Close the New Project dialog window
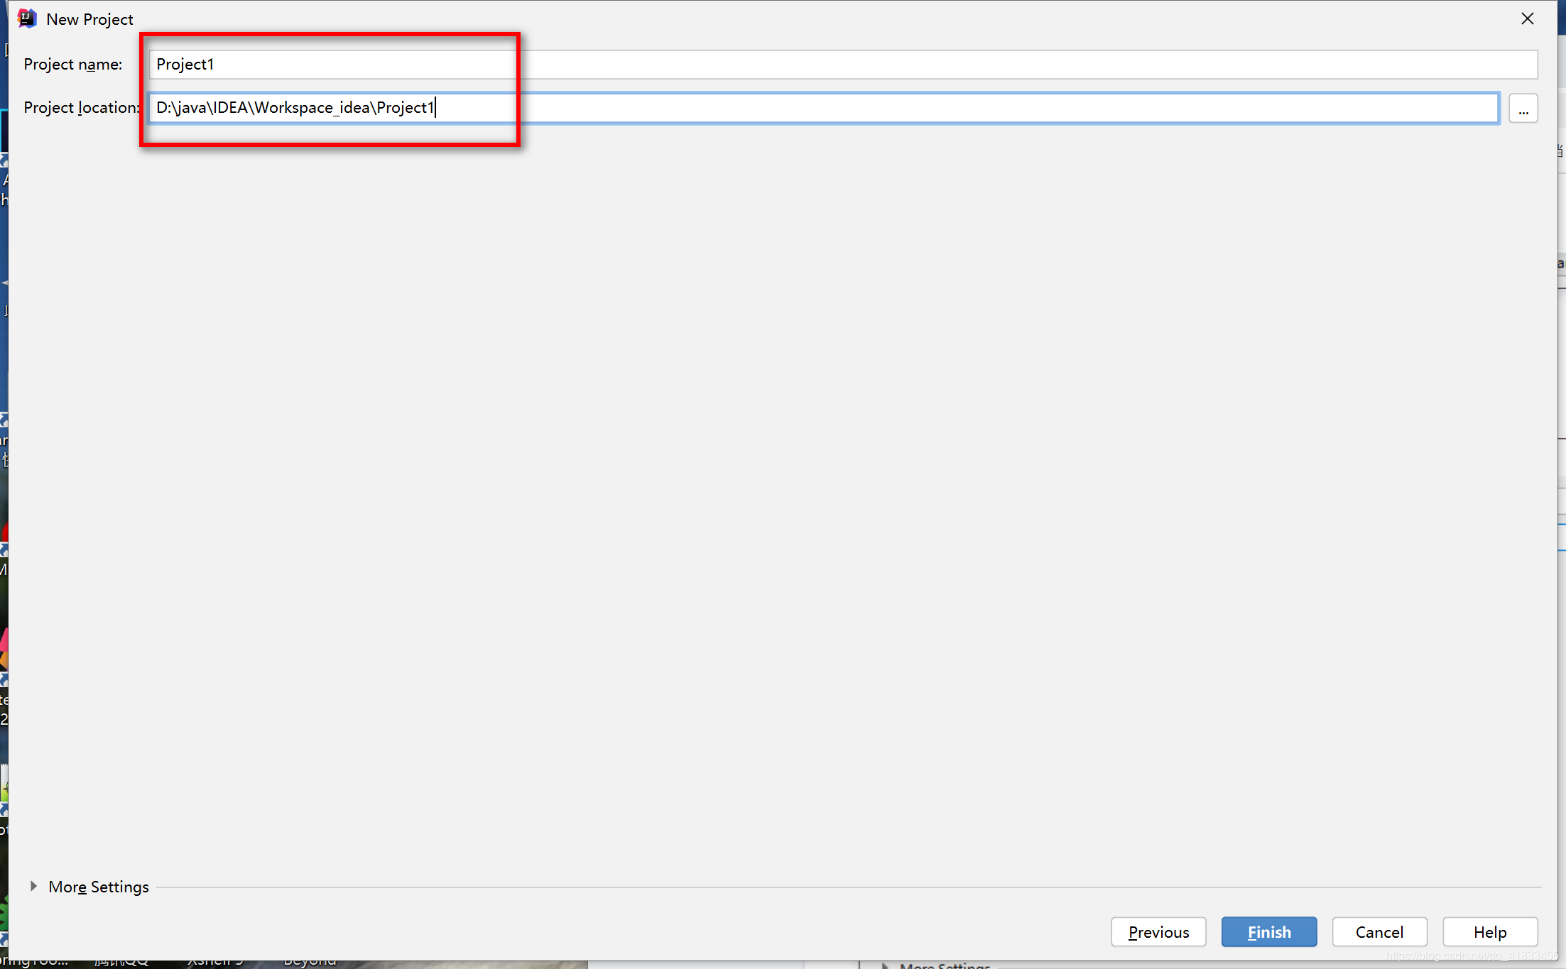The height and width of the screenshot is (969, 1566). [x=1528, y=18]
